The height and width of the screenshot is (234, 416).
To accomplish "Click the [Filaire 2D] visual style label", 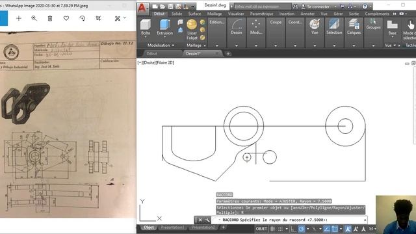I will tap(165, 62).
